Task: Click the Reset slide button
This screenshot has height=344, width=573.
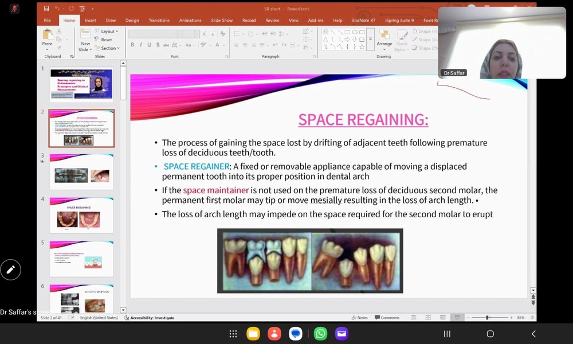Action: 105,40
